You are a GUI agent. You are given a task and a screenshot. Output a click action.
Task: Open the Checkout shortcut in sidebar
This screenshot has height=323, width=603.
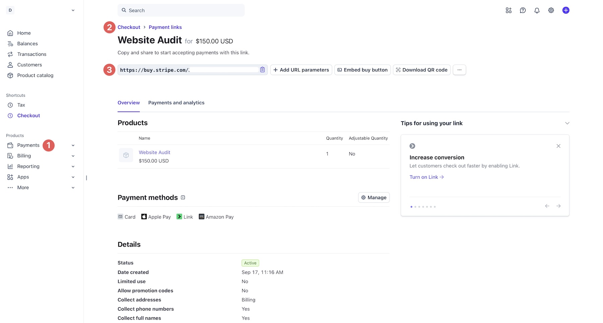tap(28, 115)
